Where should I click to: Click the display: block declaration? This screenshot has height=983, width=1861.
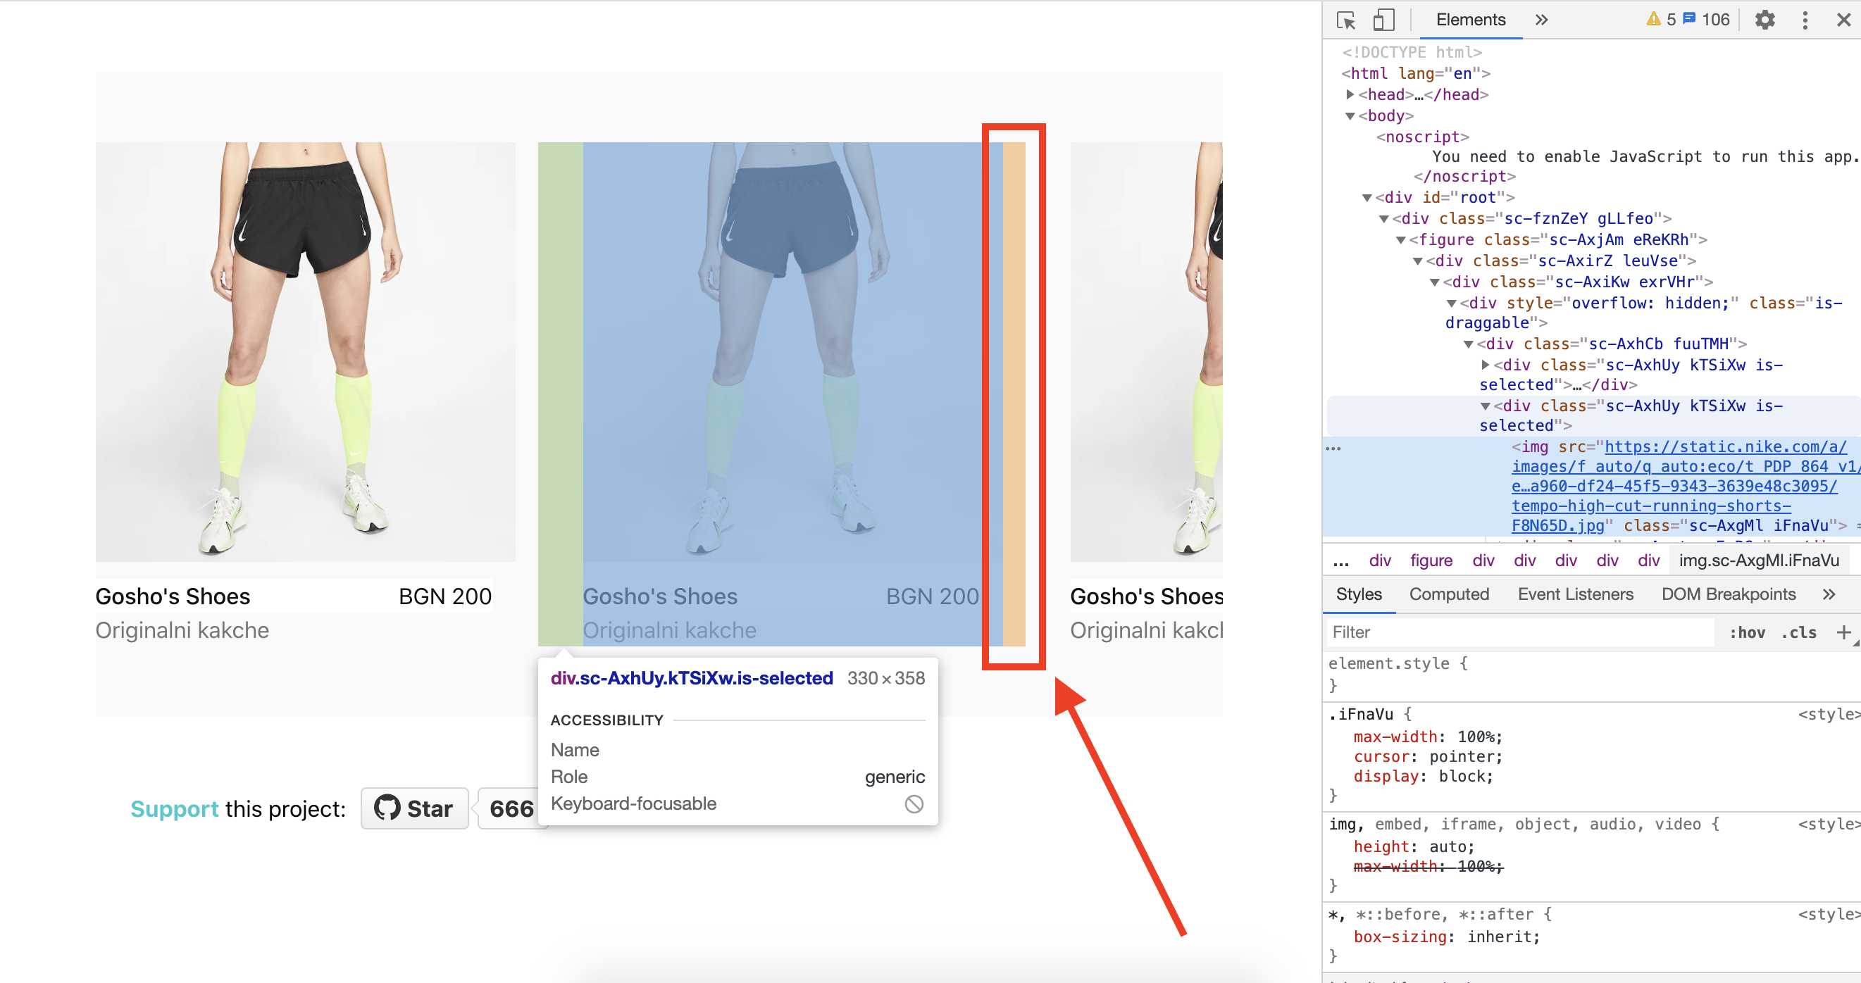(1422, 776)
